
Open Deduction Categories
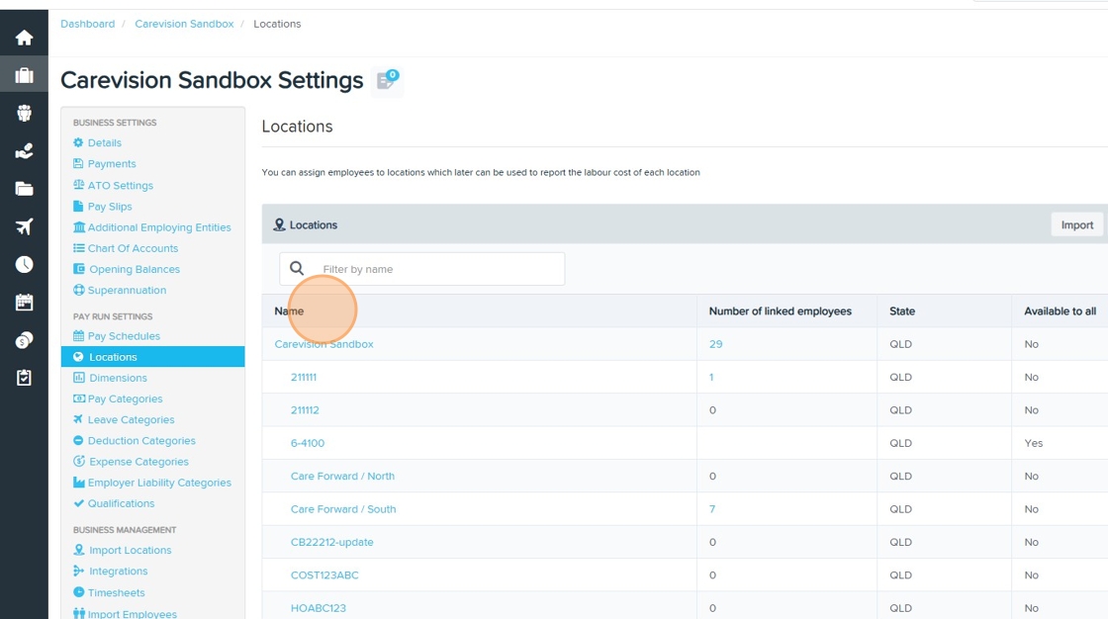[x=141, y=440]
